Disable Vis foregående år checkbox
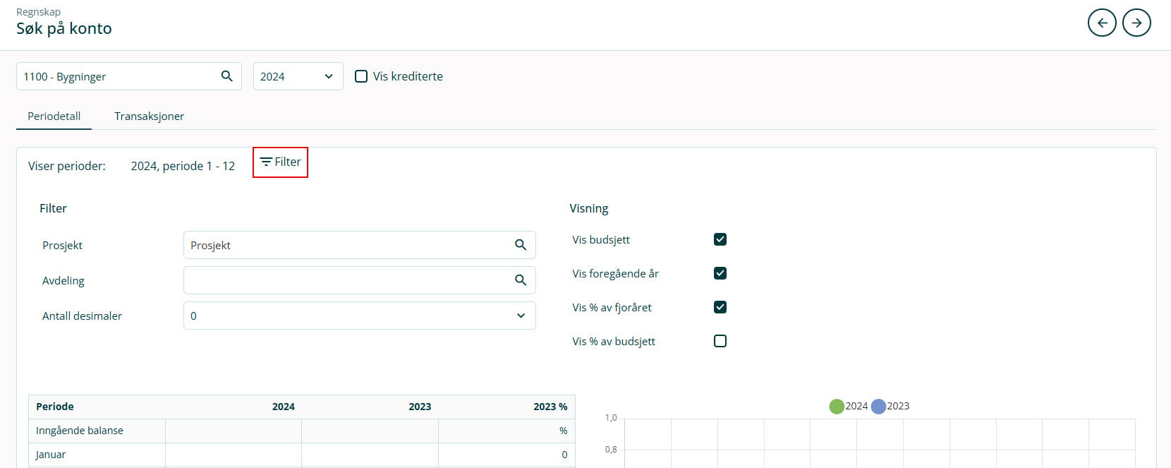 point(720,273)
